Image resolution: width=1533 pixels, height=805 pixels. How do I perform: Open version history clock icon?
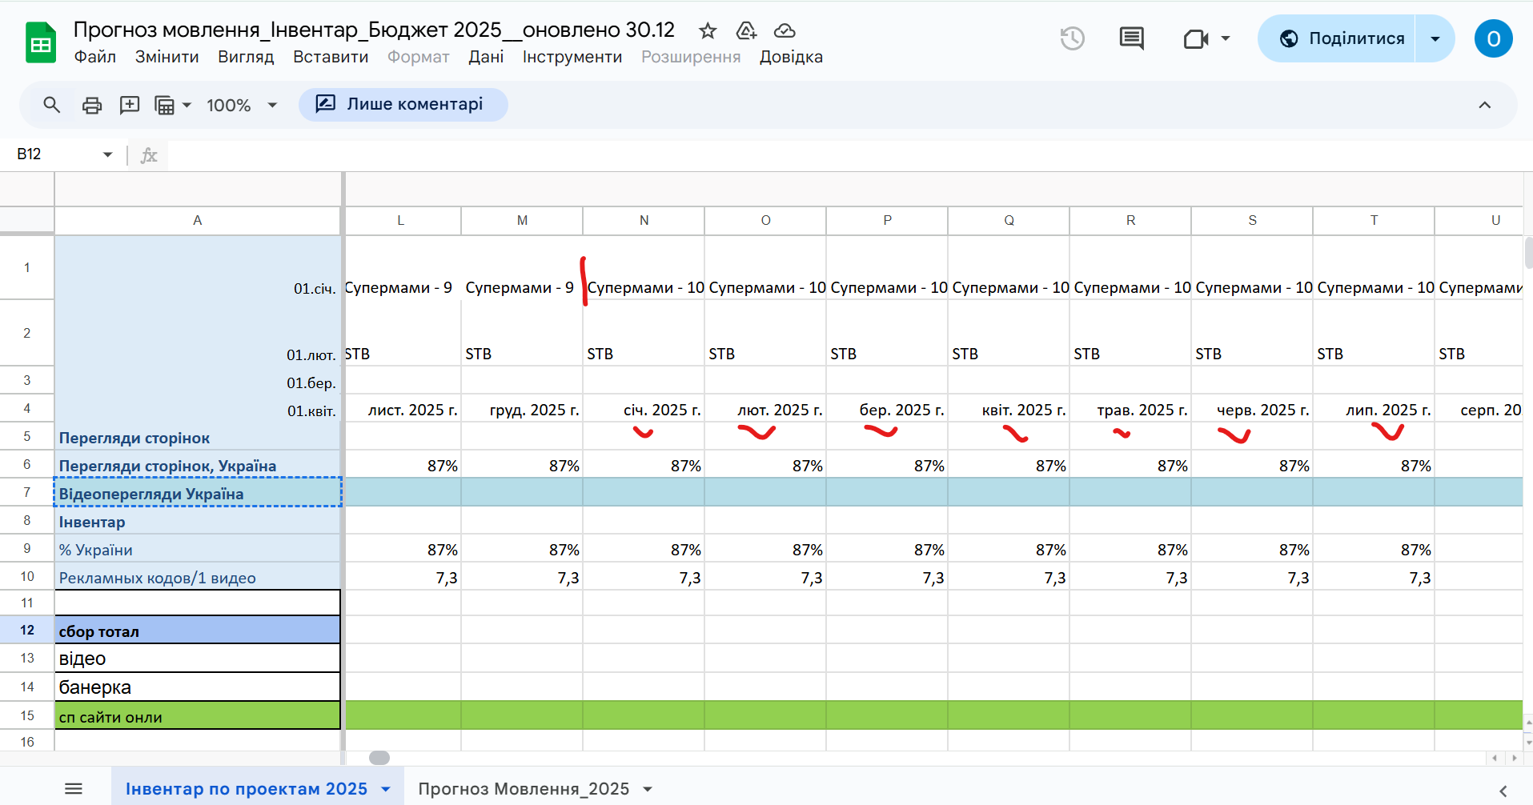pyautogui.click(x=1072, y=38)
